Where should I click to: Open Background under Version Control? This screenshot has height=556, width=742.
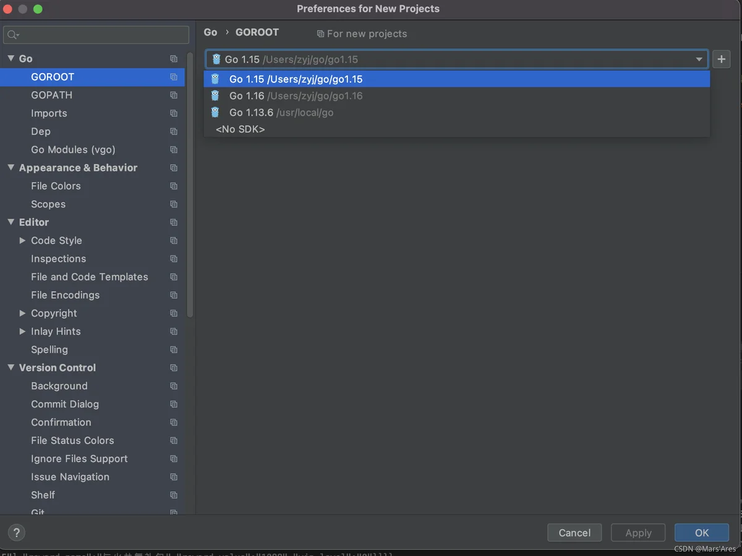click(x=59, y=386)
